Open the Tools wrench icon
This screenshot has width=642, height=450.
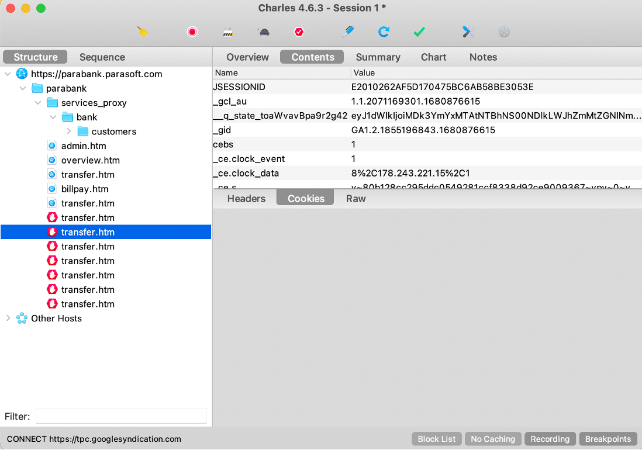click(468, 32)
